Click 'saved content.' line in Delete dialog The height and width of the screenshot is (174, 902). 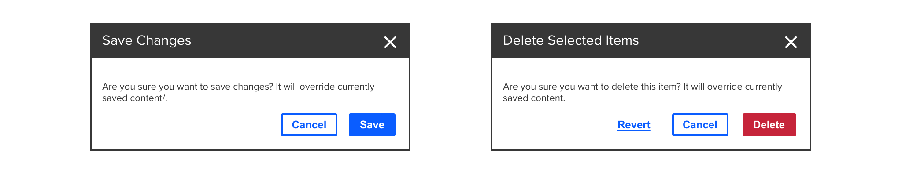(x=534, y=98)
